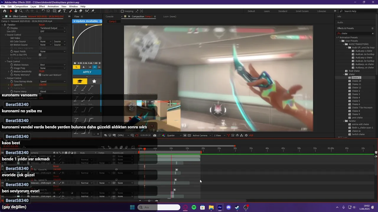The image size is (378, 212).
Task: Click the Flow graduation cap presets icon
Action: (x=80, y=81)
